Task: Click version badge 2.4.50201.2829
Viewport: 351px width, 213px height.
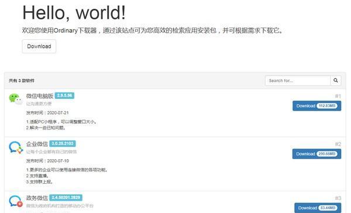Action: (66, 198)
